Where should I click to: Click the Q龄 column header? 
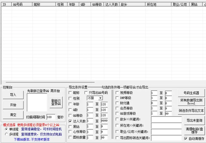[85, 4]
